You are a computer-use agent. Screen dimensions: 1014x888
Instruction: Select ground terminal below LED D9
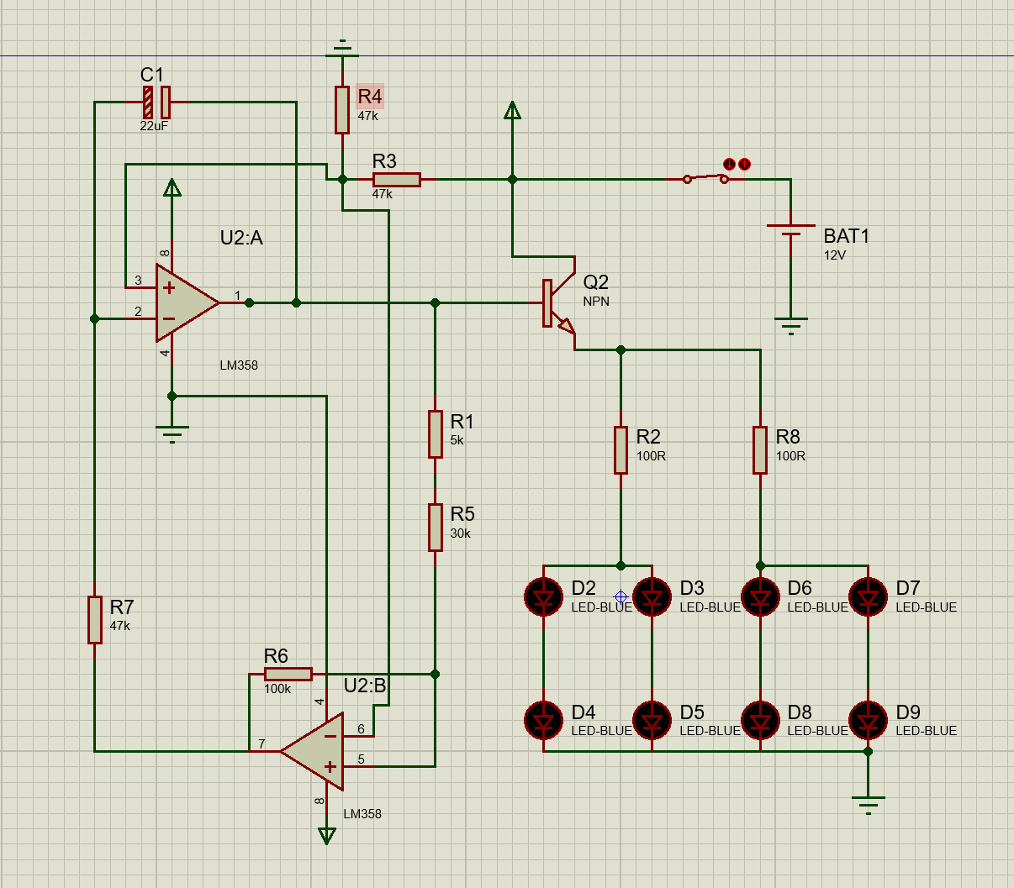point(869,804)
